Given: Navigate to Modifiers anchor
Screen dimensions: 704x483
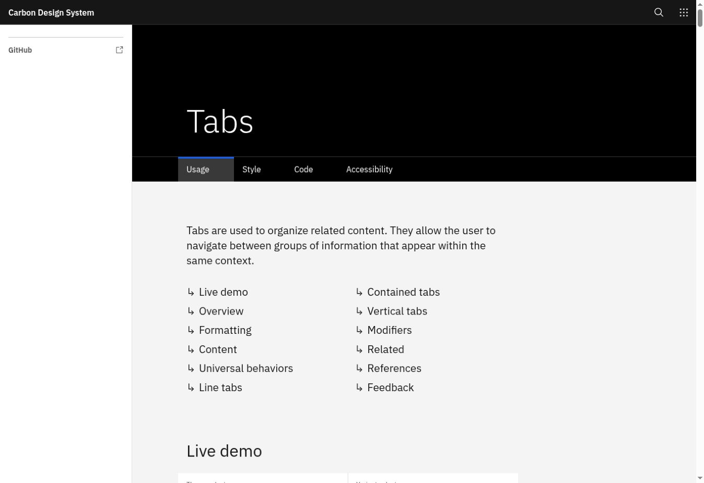Looking at the screenshot, I should click(x=389, y=330).
